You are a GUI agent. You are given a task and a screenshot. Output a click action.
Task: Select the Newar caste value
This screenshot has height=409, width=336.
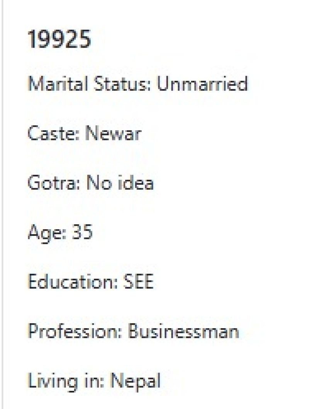113,133
